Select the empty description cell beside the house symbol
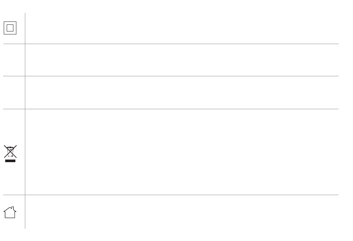Viewport: 353px width, 241px height. click(x=182, y=212)
